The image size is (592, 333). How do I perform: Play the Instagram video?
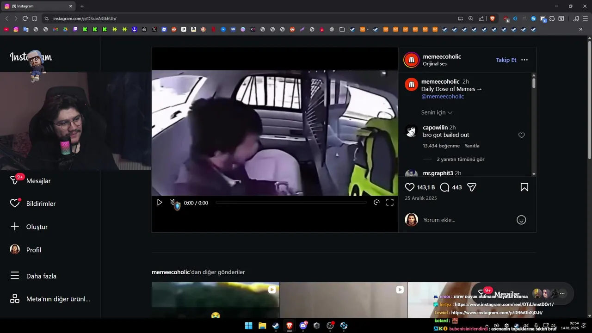[160, 203]
